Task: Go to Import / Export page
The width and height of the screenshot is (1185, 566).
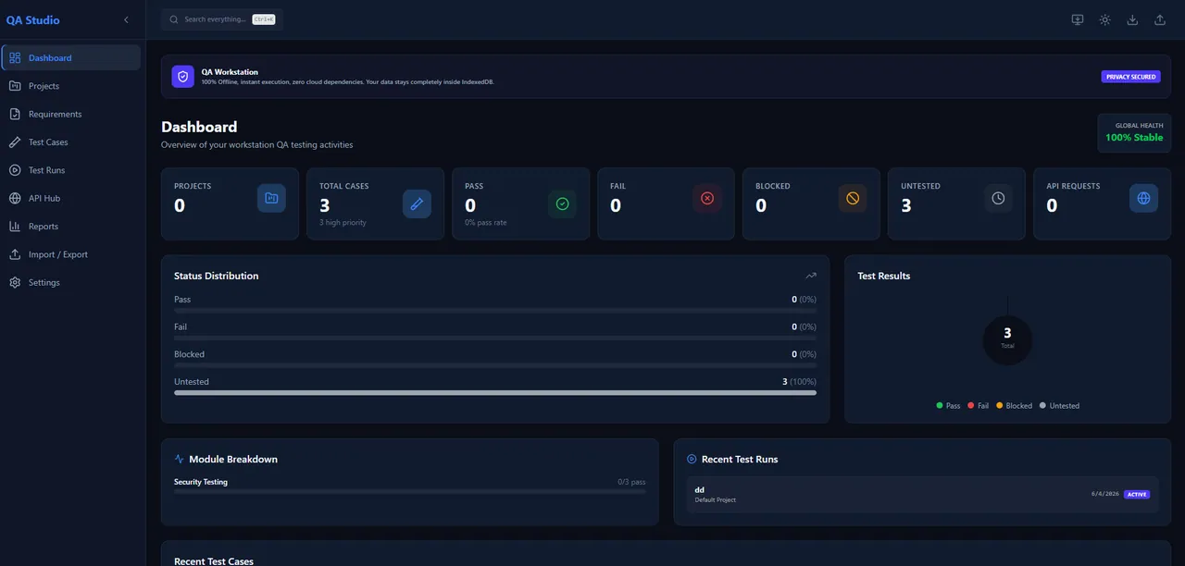Action: pos(71,254)
